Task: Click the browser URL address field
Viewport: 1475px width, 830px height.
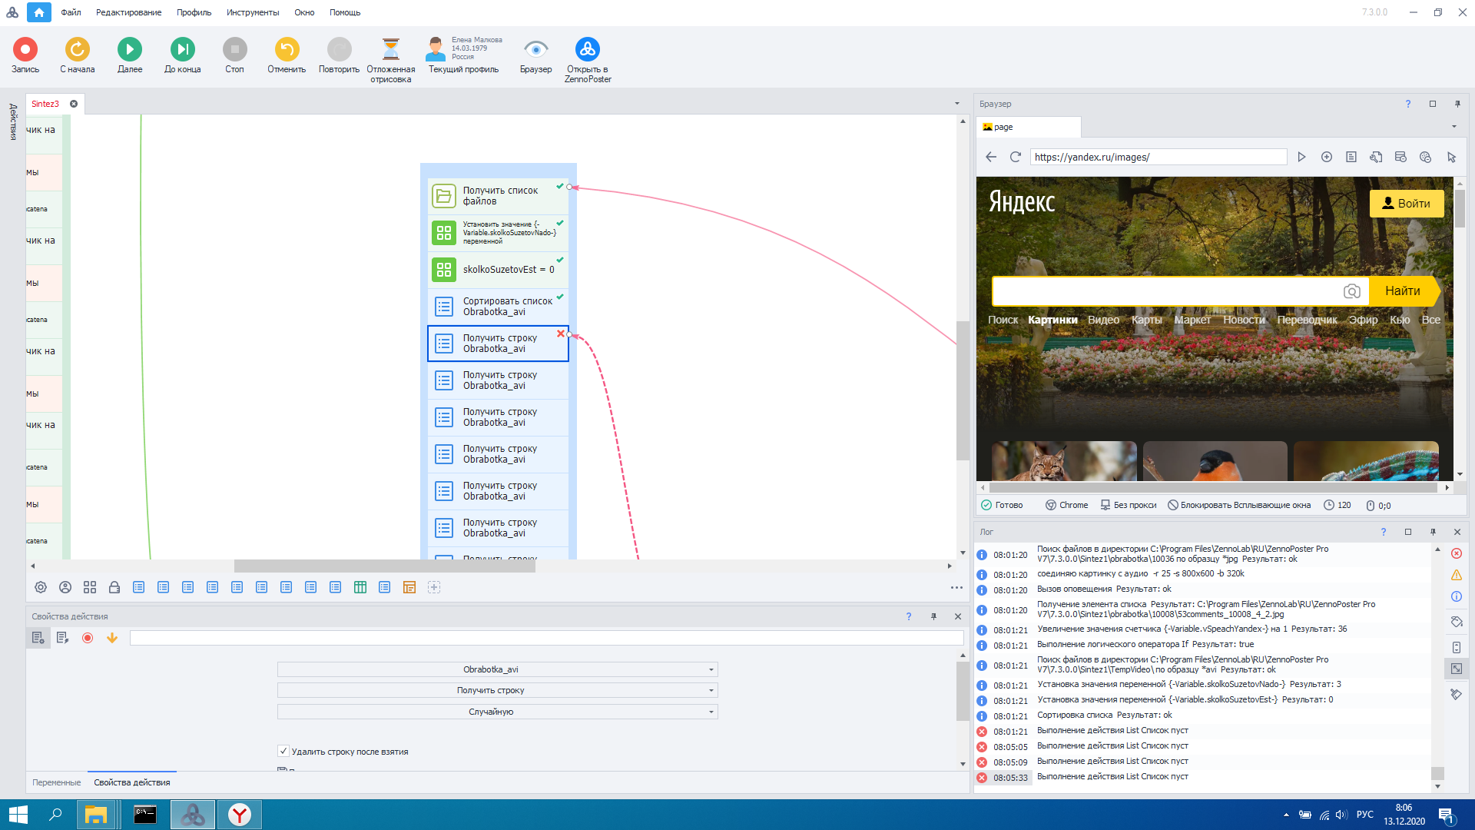Action: [x=1157, y=157]
